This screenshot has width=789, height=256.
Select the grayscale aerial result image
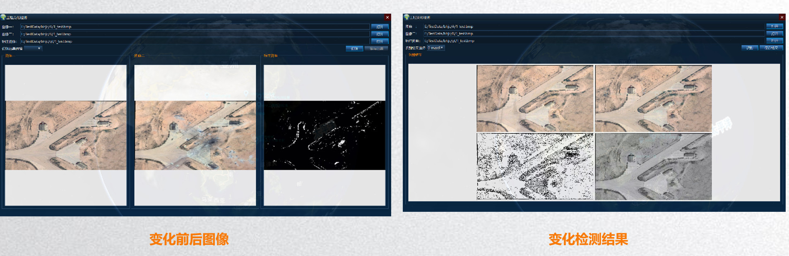[653, 166]
